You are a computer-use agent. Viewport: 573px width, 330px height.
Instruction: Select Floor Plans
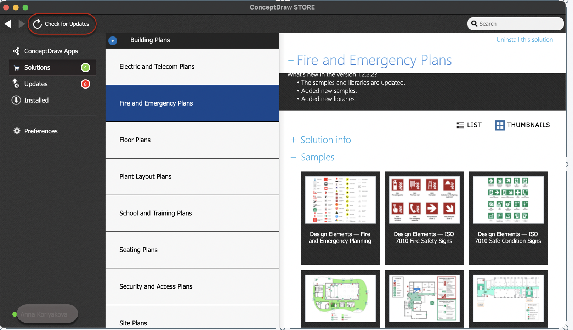point(192,140)
